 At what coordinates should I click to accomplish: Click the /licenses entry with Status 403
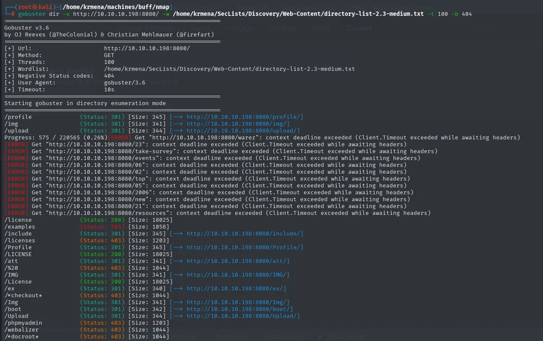tap(87, 241)
